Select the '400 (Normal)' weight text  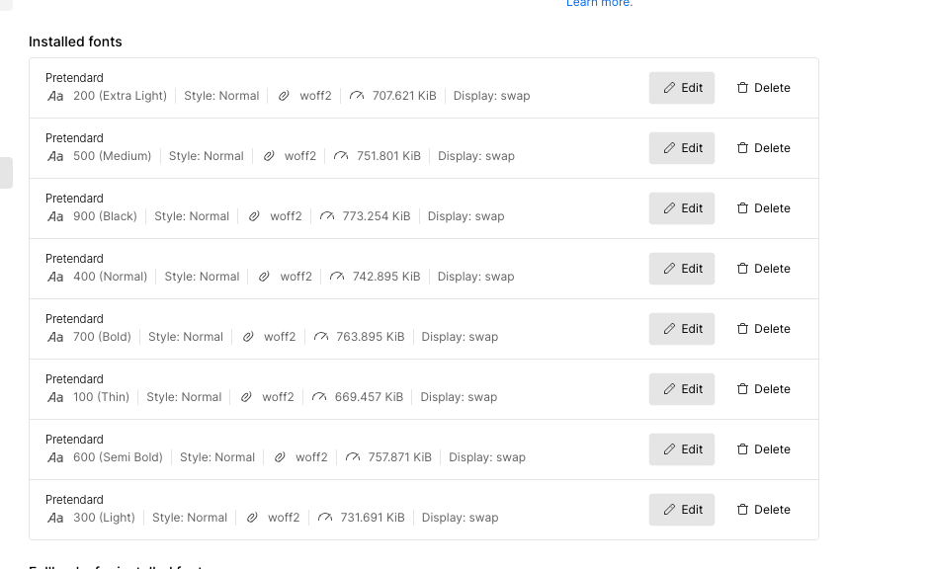tap(110, 277)
